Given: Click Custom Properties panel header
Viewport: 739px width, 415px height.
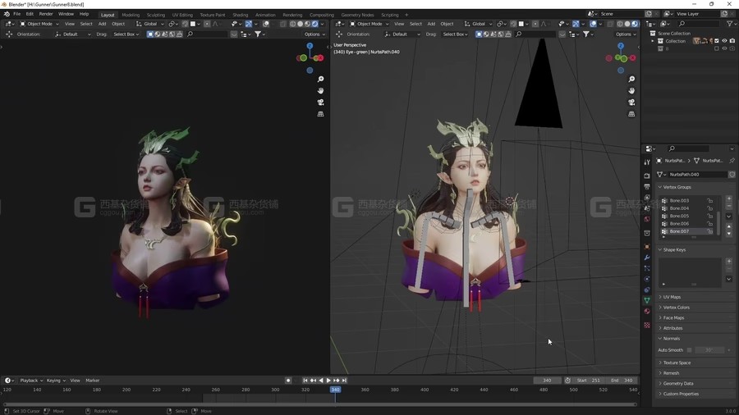Looking at the screenshot, I should coord(695,394).
